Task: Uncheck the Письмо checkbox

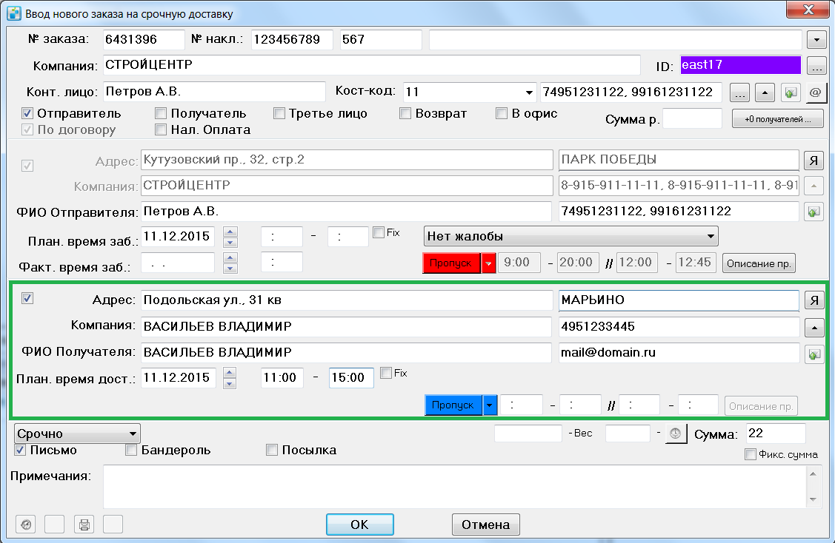Action: pos(20,450)
